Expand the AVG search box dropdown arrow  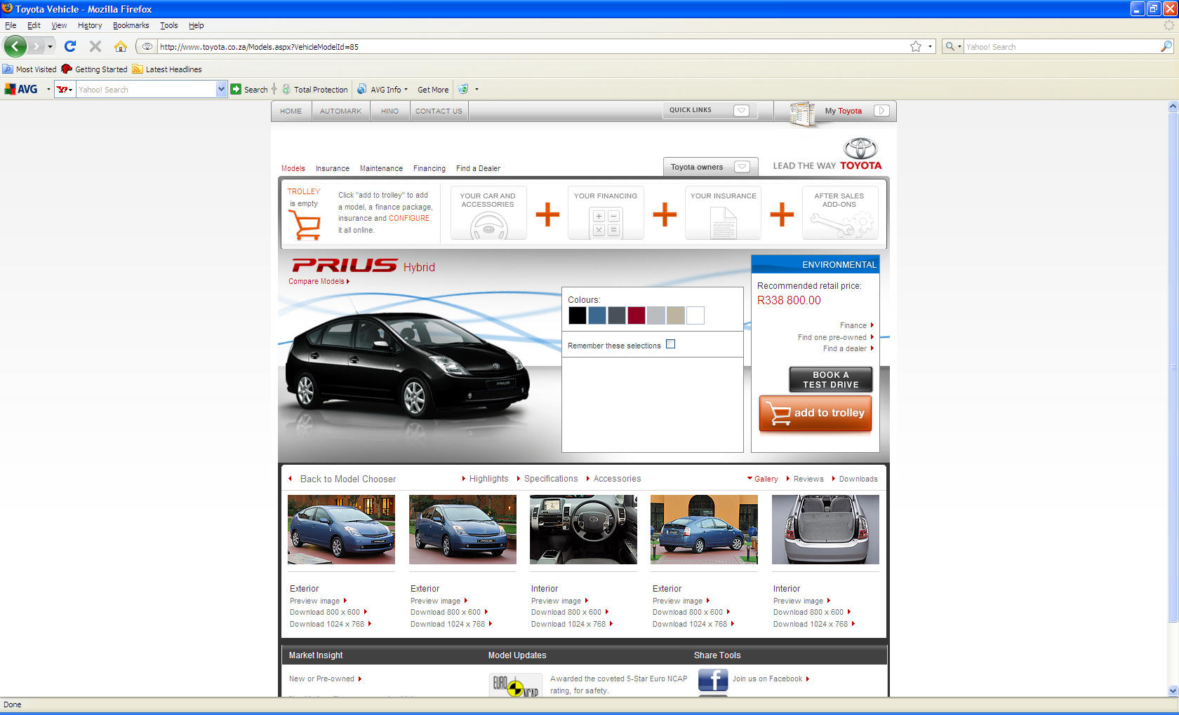(222, 89)
